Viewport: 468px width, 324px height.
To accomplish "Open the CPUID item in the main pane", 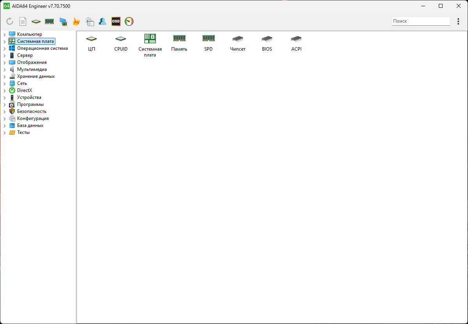I will (121, 43).
